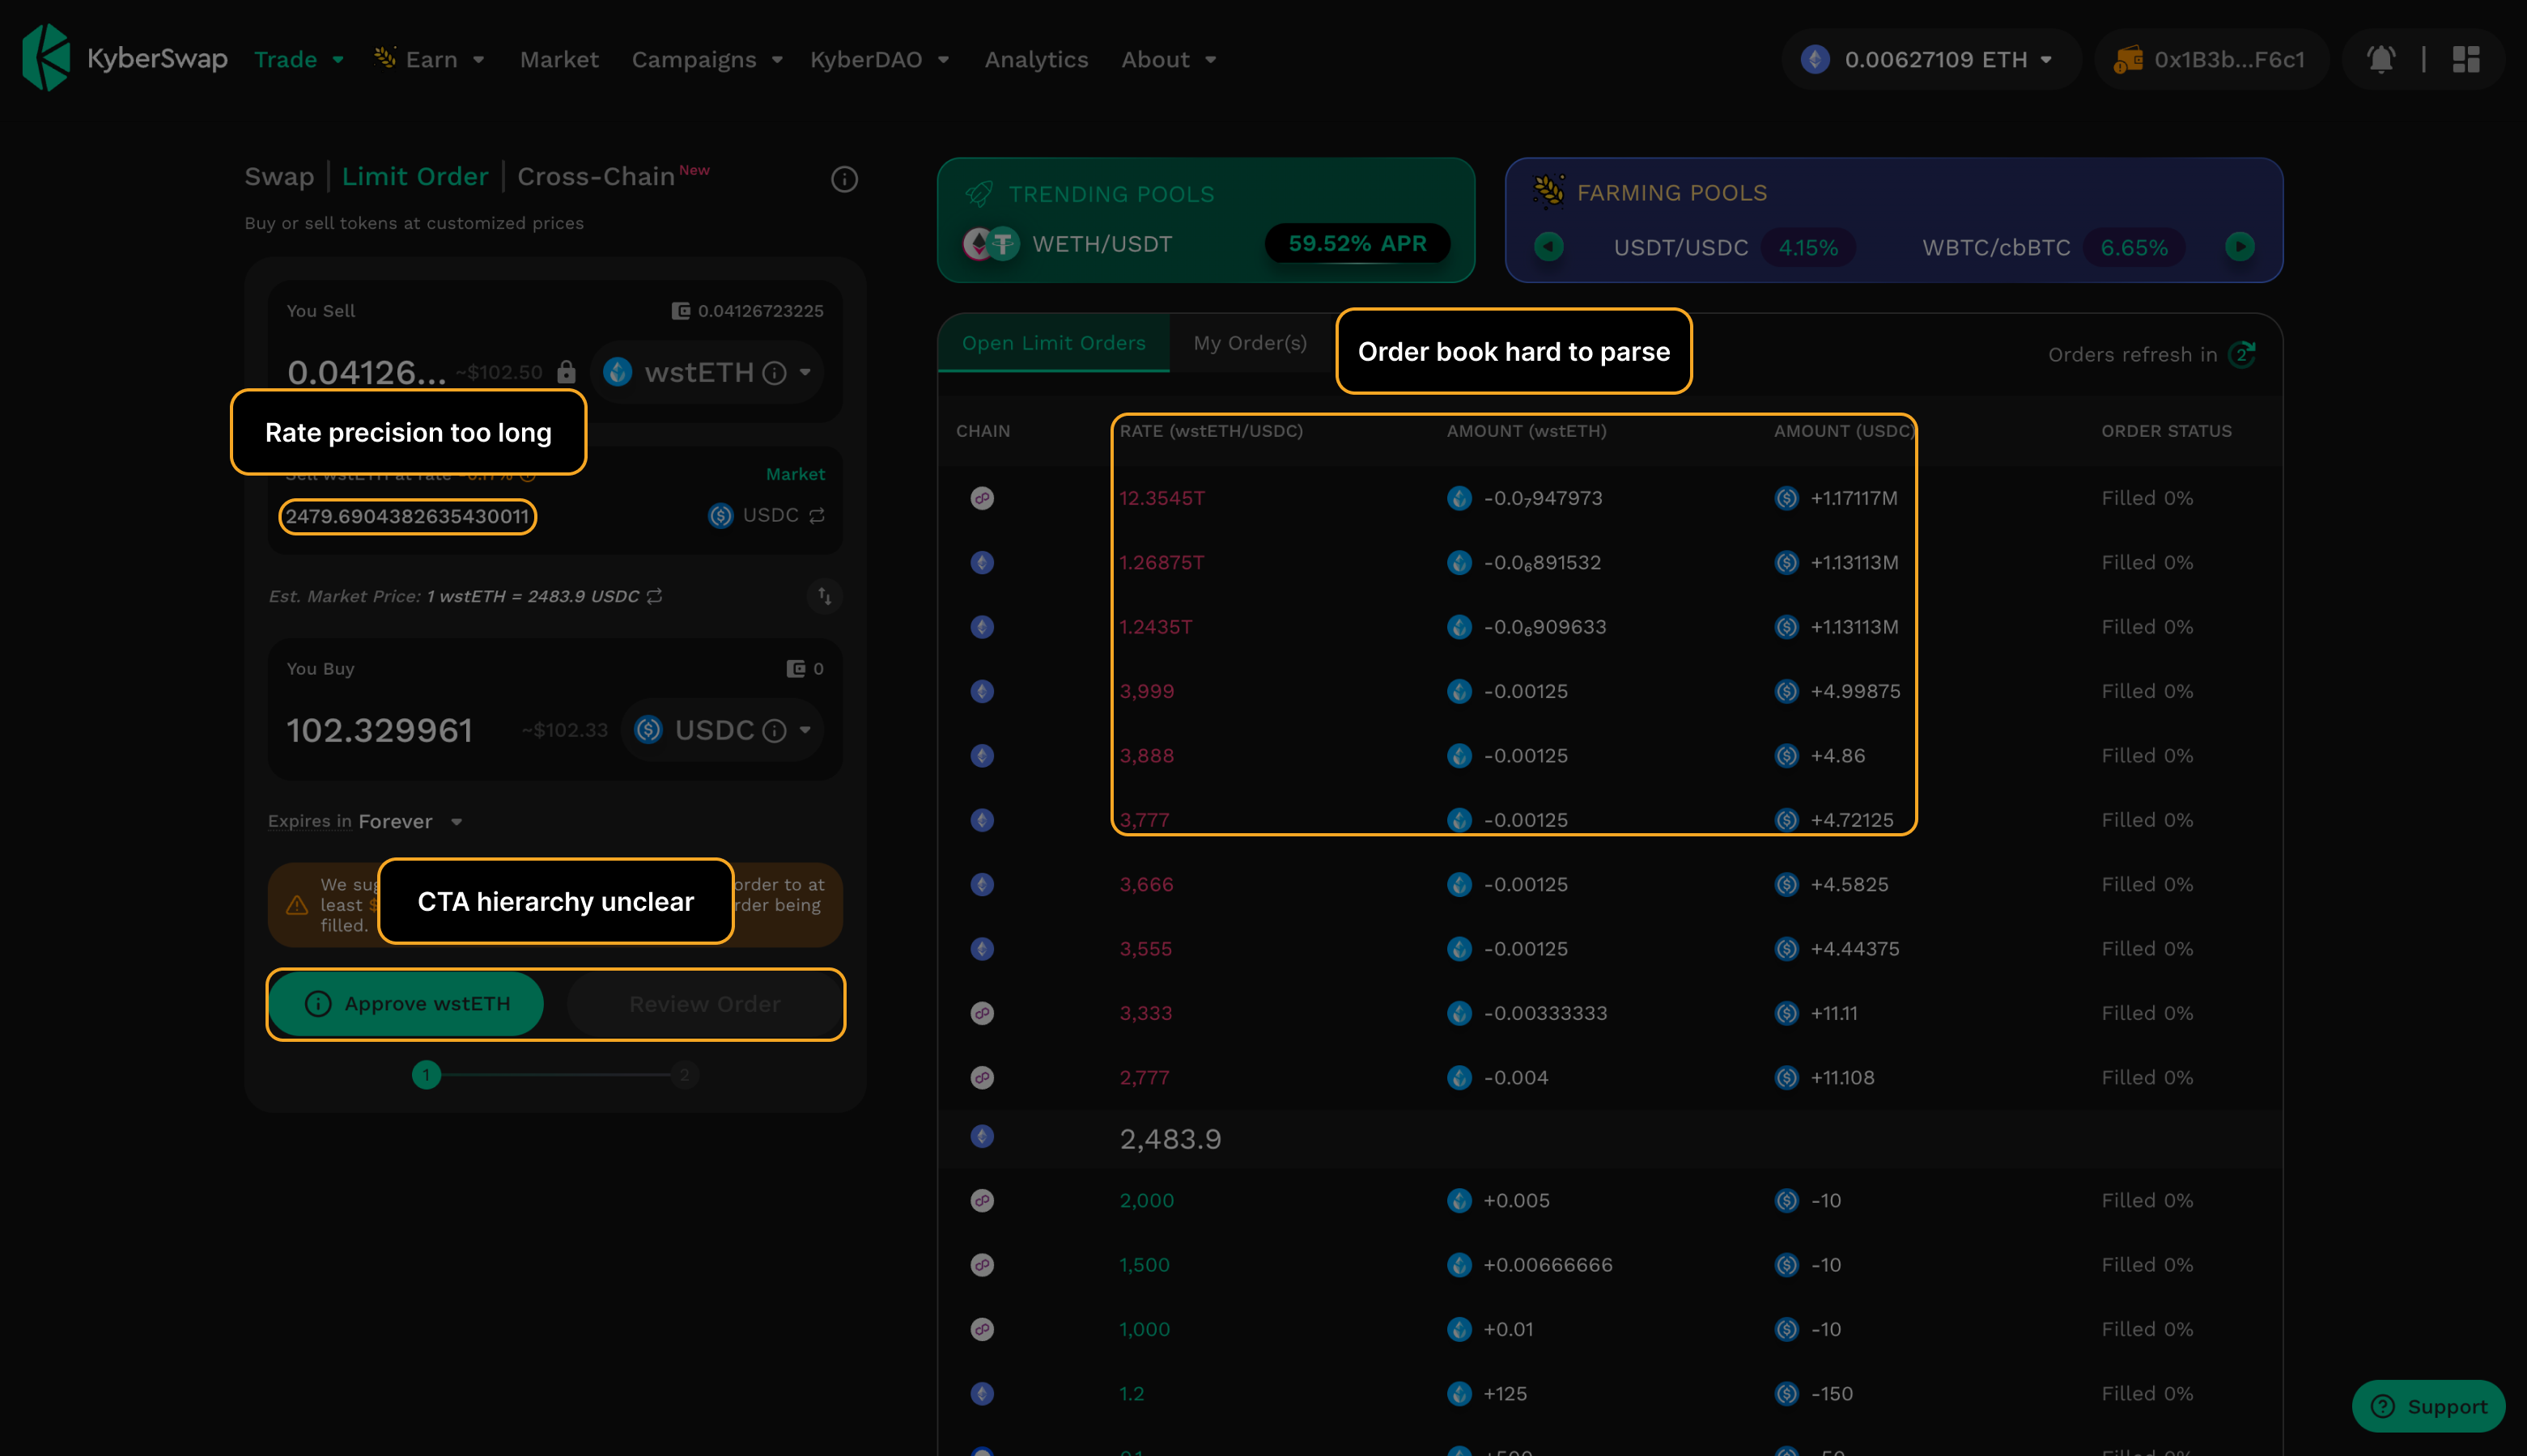Open the Support chat button

point(2428,1407)
